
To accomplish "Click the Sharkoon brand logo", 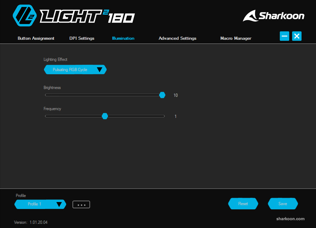I will [x=273, y=16].
